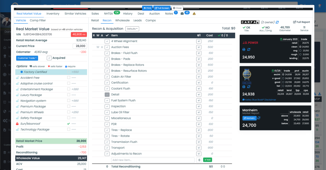Click the Print button

[147, 8]
